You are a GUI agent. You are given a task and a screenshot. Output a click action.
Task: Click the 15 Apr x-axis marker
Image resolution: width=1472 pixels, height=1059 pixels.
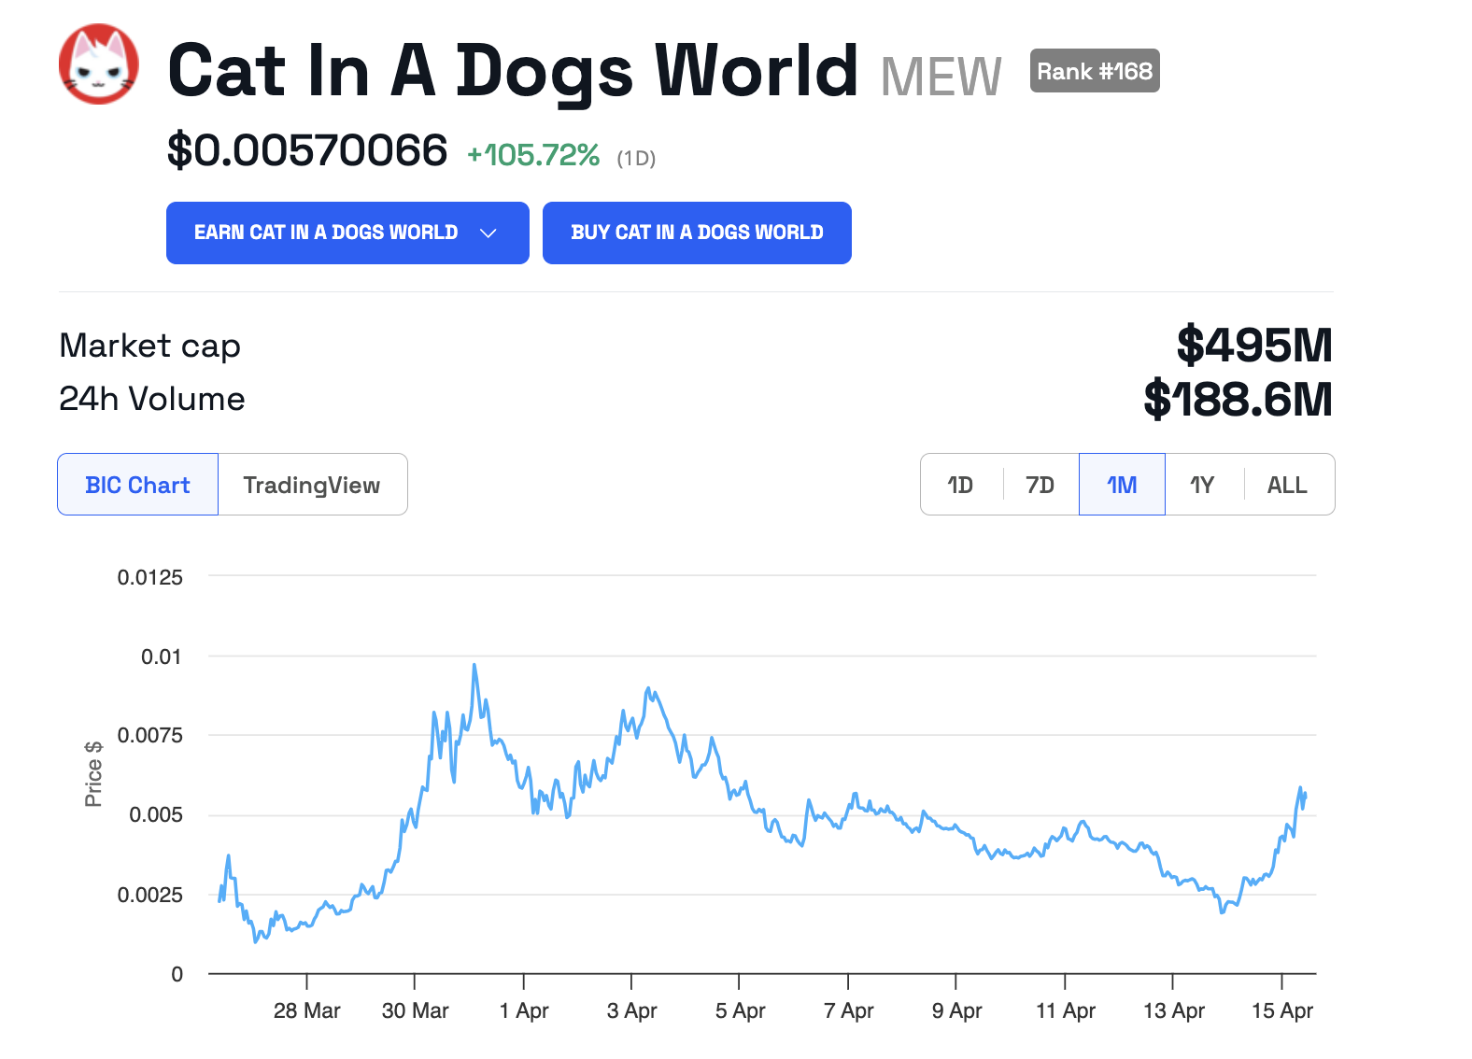[x=1282, y=1010]
